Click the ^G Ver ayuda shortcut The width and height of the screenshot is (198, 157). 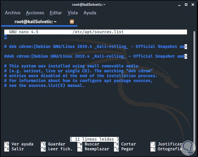tap(19, 144)
